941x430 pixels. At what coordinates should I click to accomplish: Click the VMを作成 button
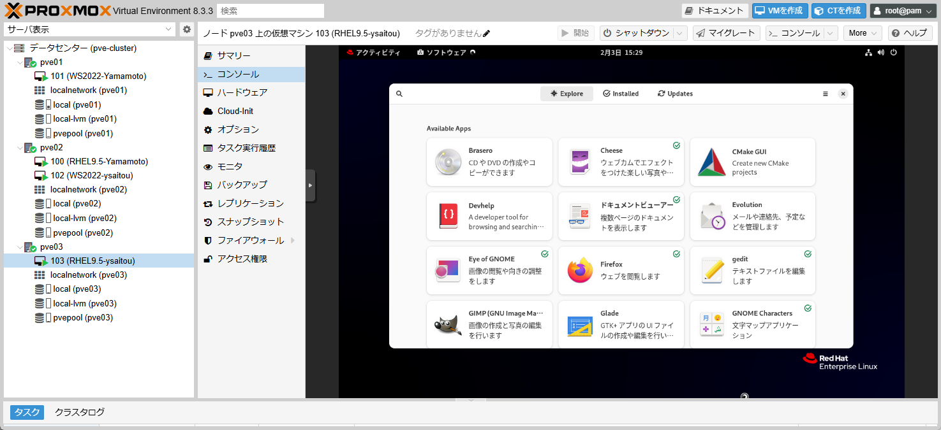[x=780, y=11]
